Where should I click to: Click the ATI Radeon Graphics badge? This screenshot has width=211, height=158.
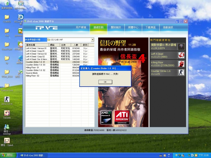point(122,117)
